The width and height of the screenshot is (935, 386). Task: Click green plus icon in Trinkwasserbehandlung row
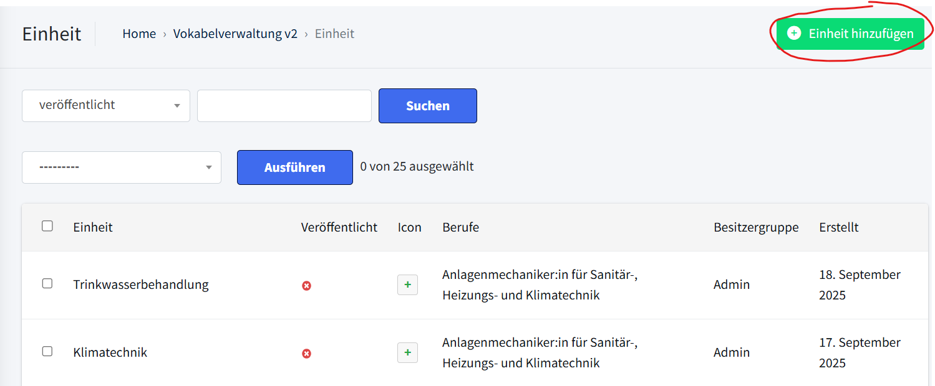(x=407, y=285)
